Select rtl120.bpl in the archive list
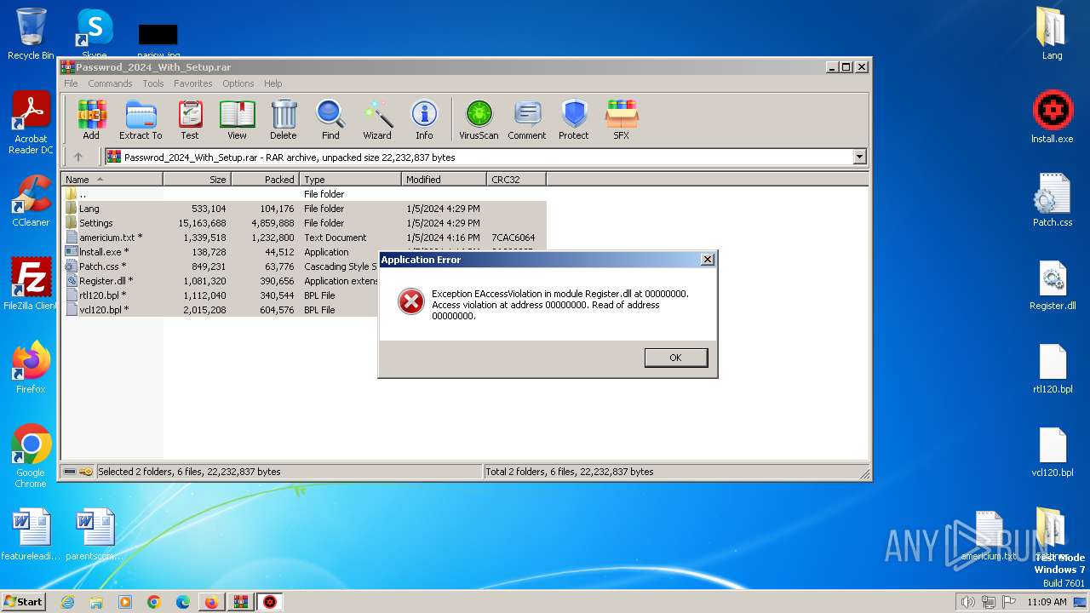Viewport: 1090px width, 613px height. click(x=220, y=295)
